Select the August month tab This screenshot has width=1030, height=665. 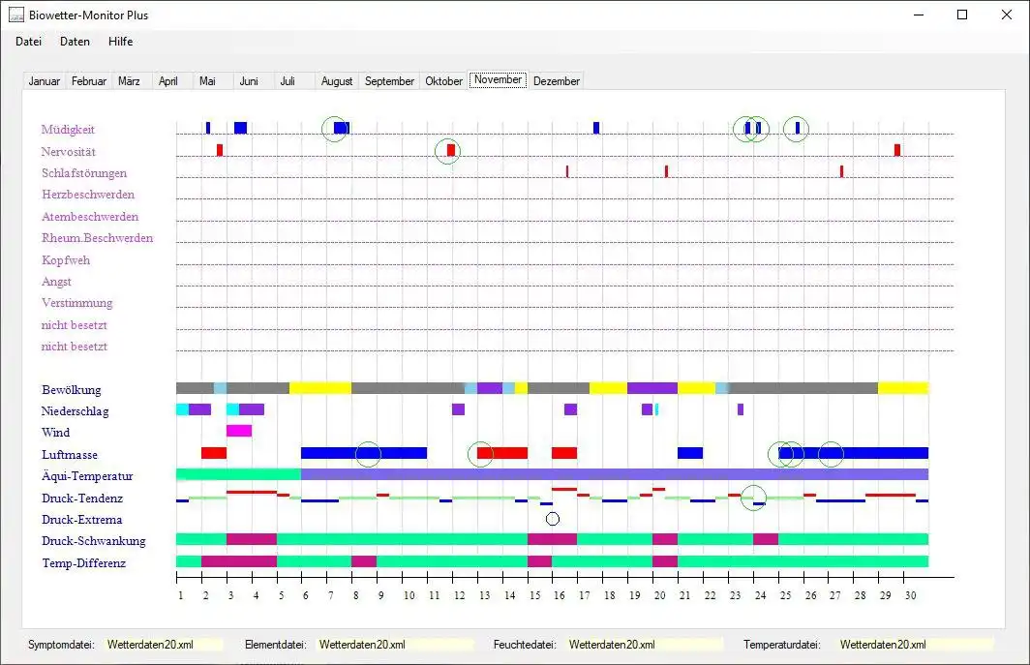[x=337, y=81]
